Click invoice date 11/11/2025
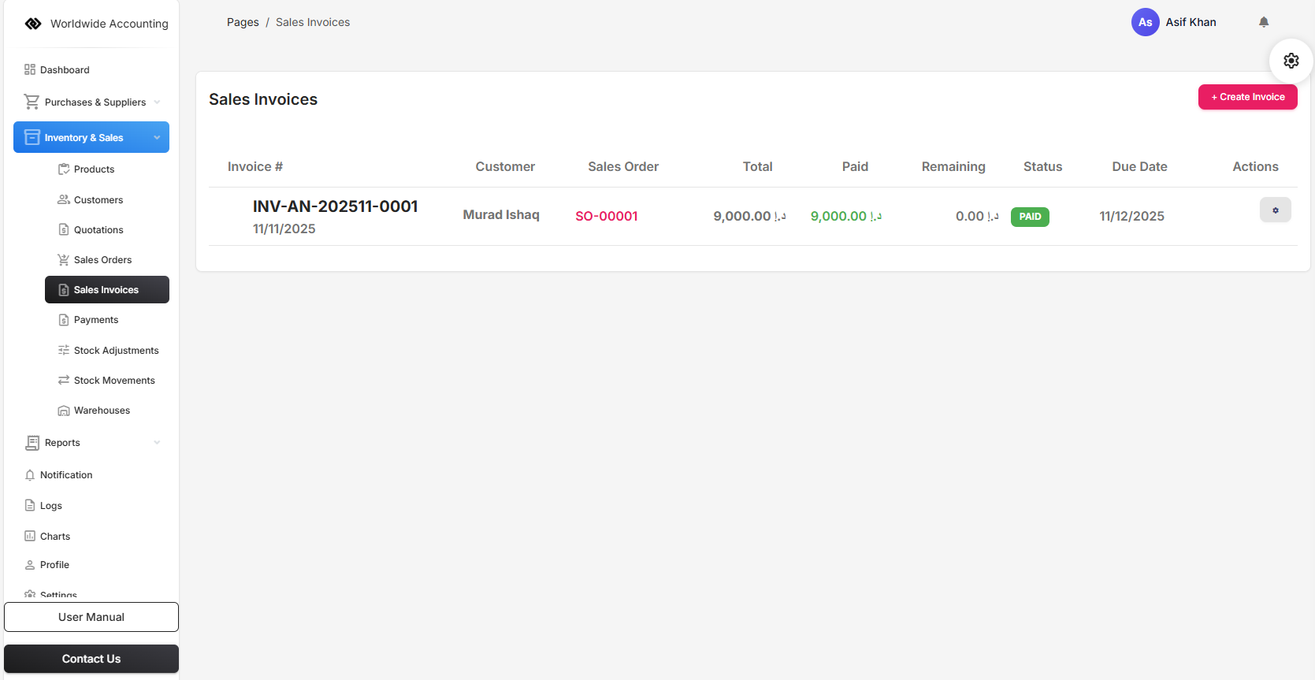The width and height of the screenshot is (1315, 680). [x=284, y=229]
